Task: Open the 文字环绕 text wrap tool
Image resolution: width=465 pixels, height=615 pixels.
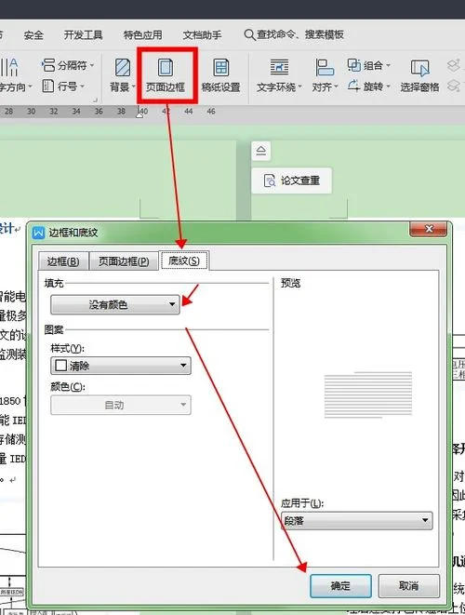Action: (x=279, y=75)
